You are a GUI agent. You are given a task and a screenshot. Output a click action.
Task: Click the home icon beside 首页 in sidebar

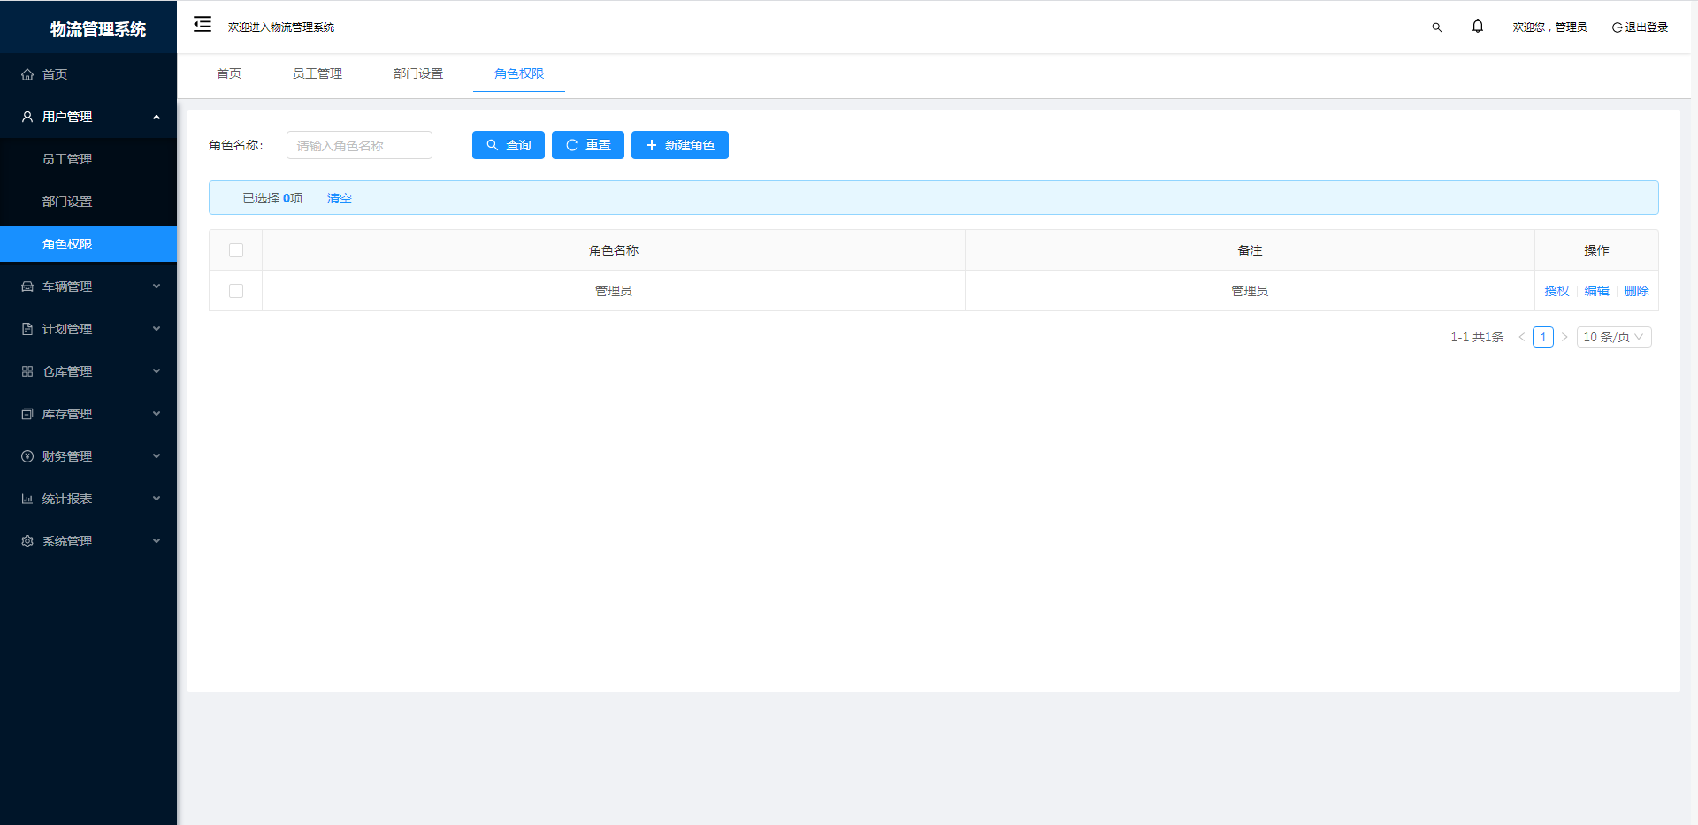pyautogui.click(x=27, y=74)
